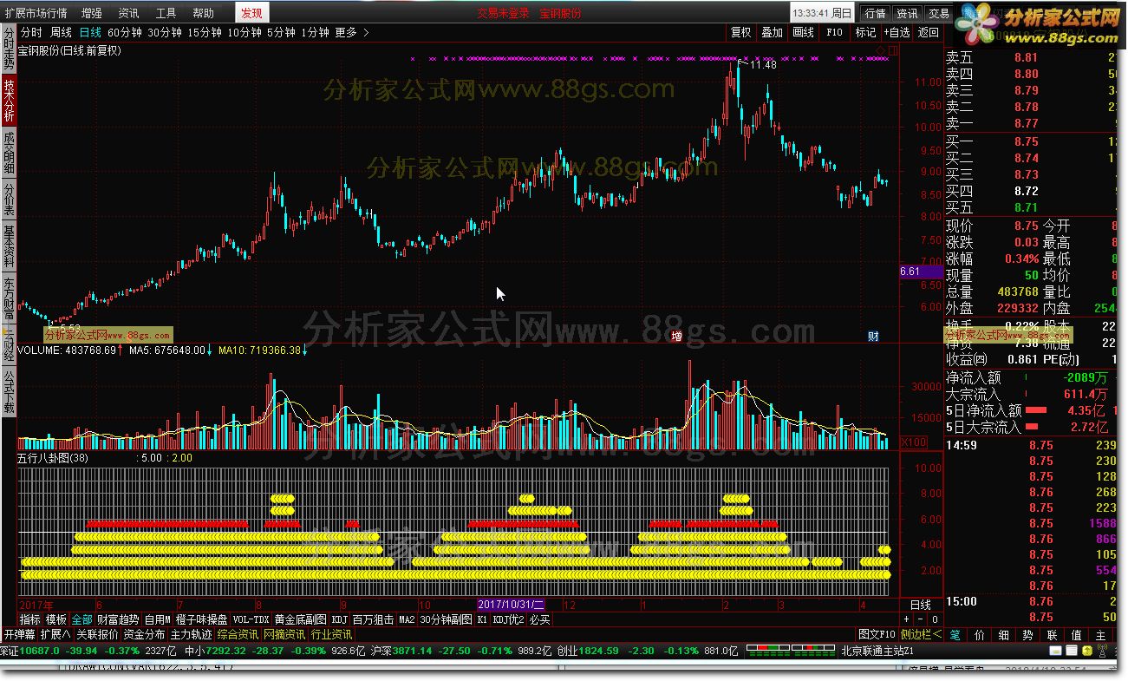Click the 财 marker on the chart
The width and height of the screenshot is (1128, 681).
point(874,335)
